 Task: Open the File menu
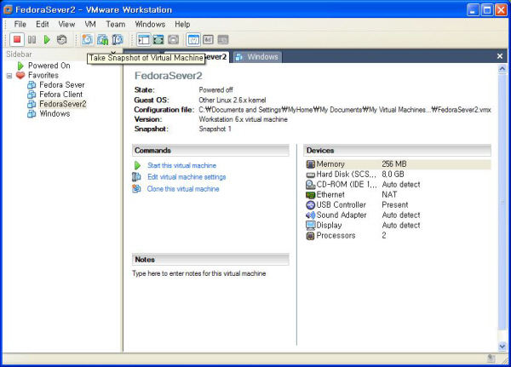20,24
